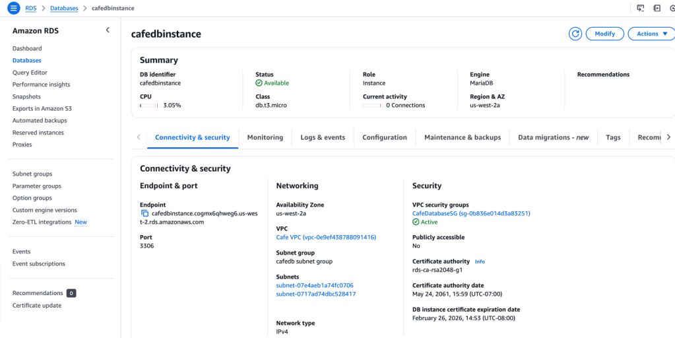The image size is (675, 338).
Task: Open the AWS navigation hamburger menu
Action: 13,8
